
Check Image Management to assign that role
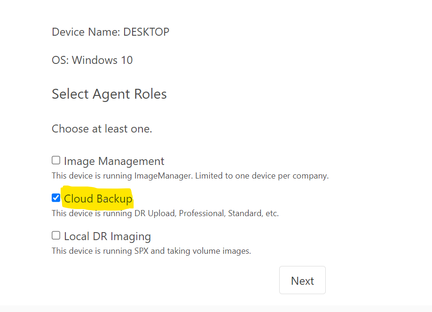[56, 160]
